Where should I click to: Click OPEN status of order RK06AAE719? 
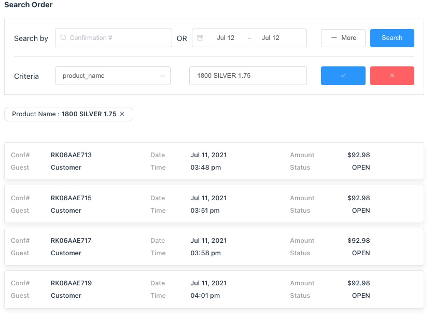[x=361, y=296]
